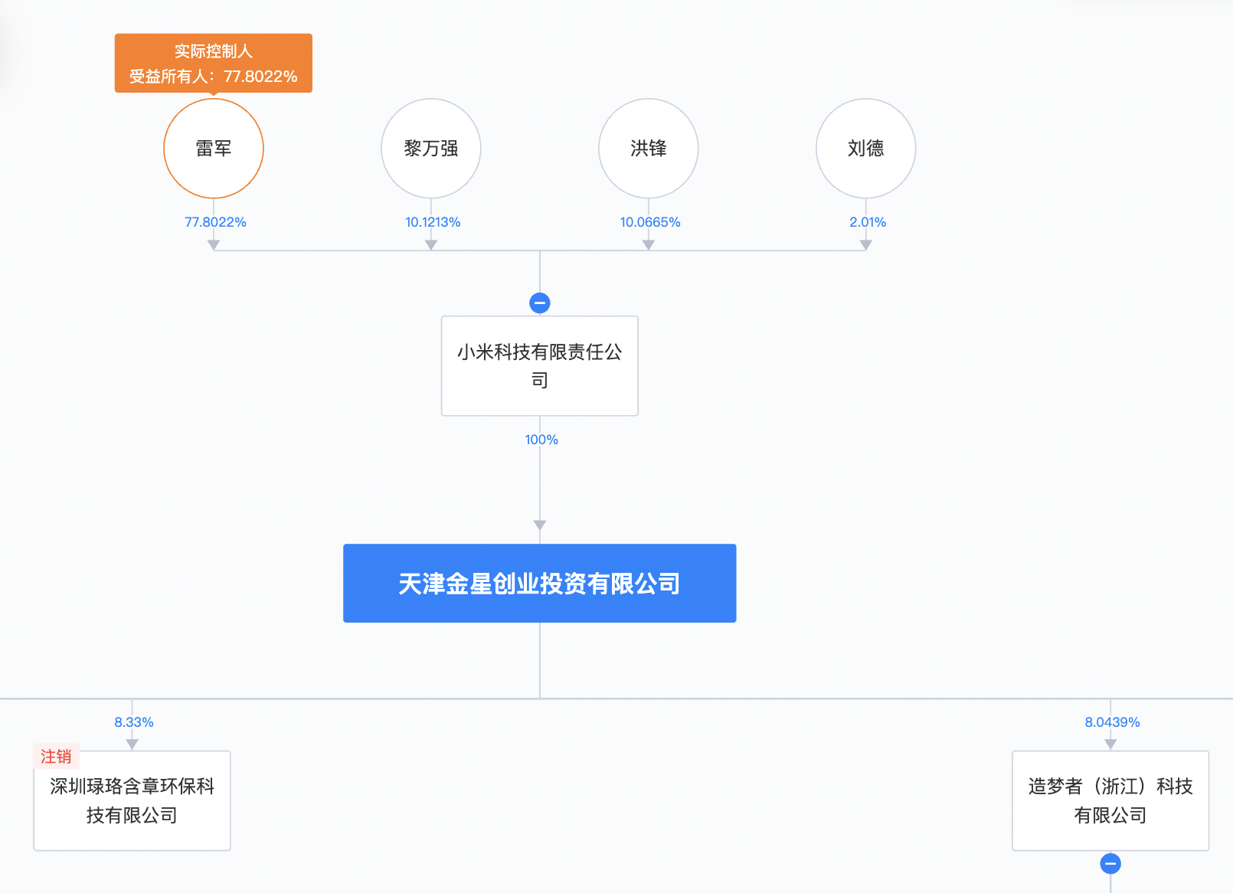Select the 刘德 shareholder node
The height and width of the screenshot is (893, 1233).
tap(866, 149)
